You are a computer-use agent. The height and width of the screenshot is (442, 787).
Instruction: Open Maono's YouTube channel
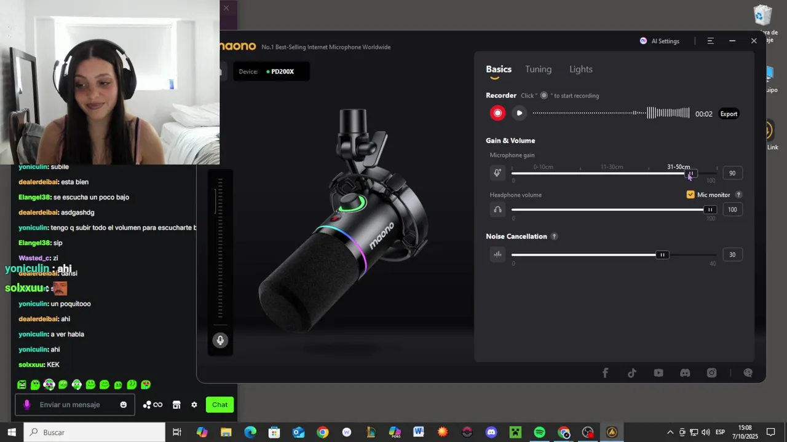coord(658,373)
